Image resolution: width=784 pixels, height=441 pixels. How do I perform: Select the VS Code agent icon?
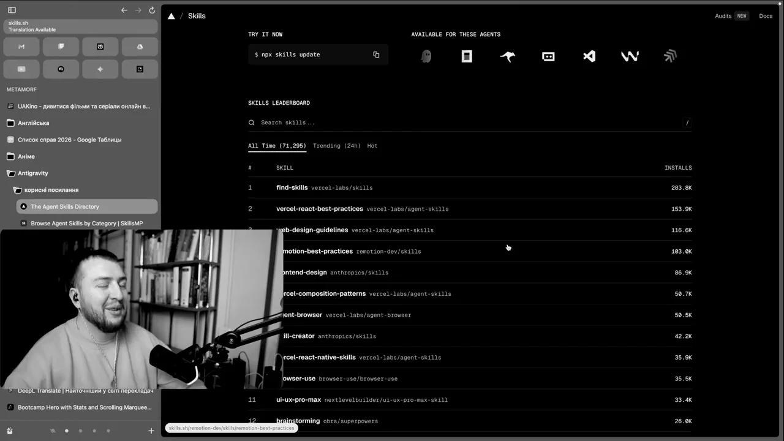pyautogui.click(x=589, y=56)
